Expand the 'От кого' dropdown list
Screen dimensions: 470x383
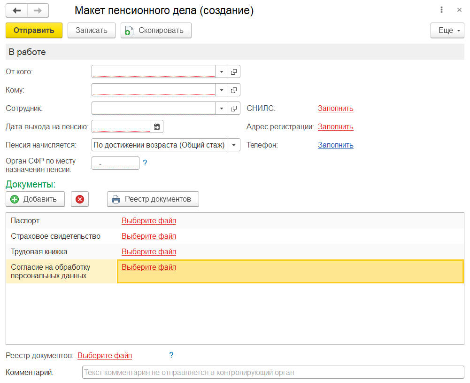tap(222, 71)
